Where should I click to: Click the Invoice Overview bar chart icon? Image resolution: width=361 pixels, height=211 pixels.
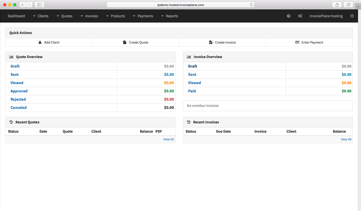pos(189,57)
